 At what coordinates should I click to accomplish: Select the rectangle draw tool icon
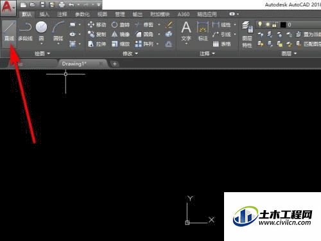coord(73,24)
